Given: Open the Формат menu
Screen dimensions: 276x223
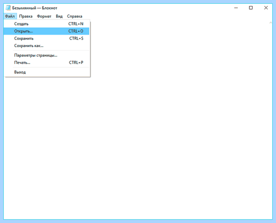Looking at the screenshot, I should pos(44,16).
